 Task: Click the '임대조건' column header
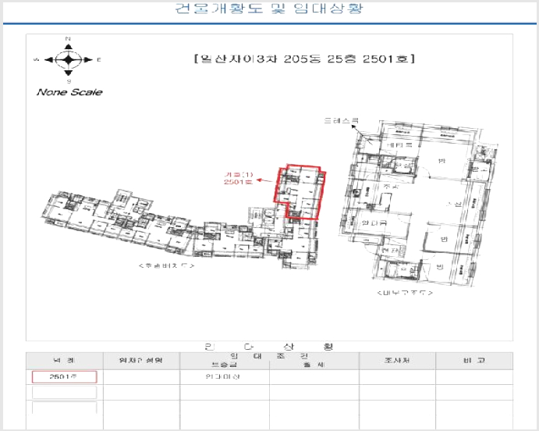270,356
